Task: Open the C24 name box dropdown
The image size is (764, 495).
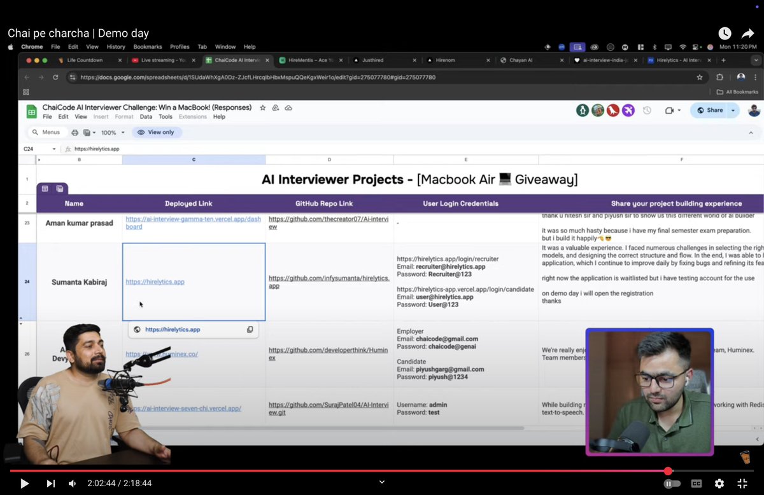Action: pos(54,149)
